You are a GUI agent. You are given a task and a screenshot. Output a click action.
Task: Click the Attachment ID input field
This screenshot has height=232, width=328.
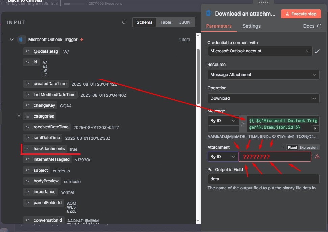[275, 157]
